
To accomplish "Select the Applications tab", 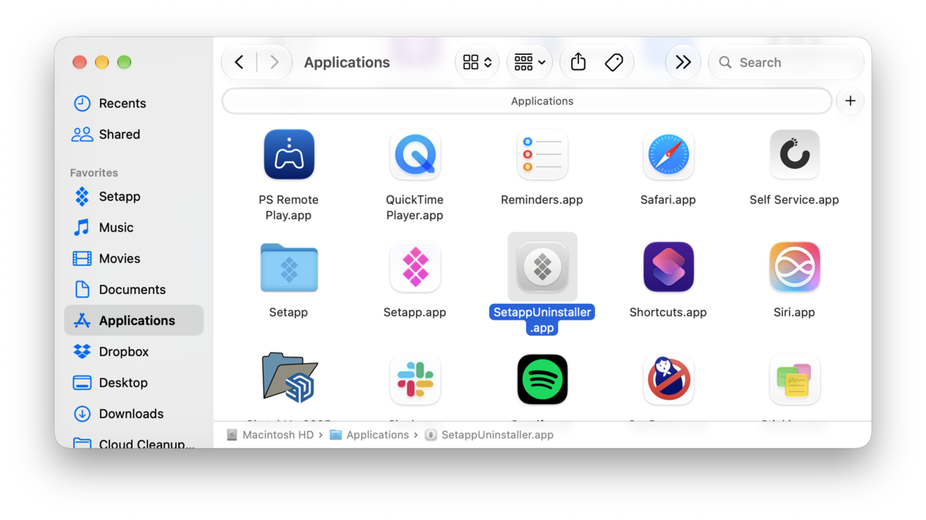I will point(527,101).
